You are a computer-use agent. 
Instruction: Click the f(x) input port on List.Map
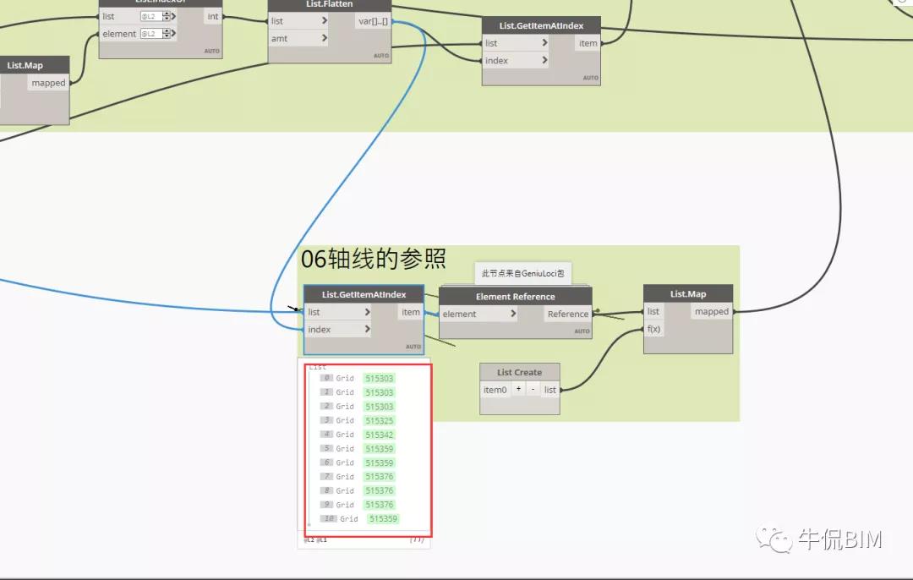pos(653,329)
